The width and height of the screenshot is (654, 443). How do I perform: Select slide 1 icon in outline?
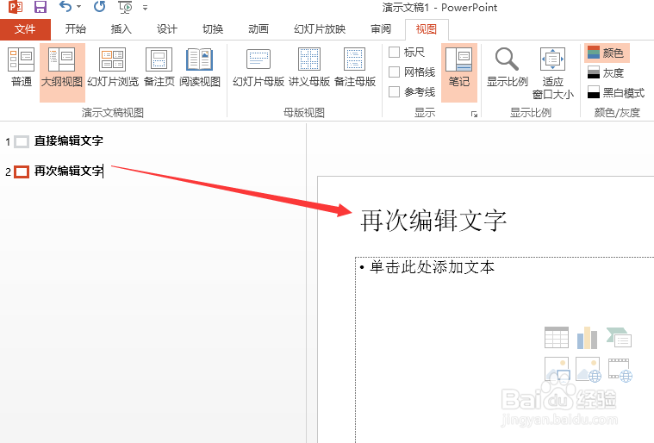point(22,142)
